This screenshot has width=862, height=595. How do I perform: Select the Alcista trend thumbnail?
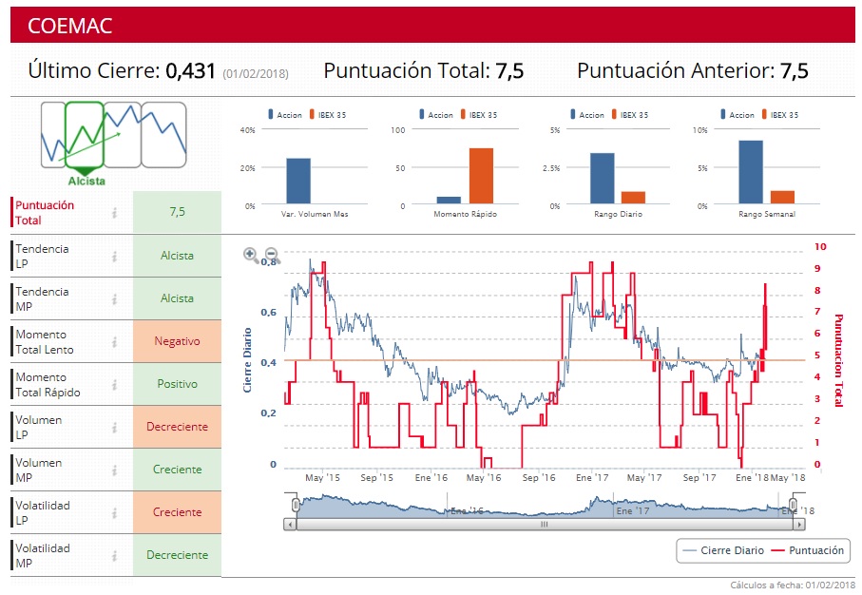[85, 135]
